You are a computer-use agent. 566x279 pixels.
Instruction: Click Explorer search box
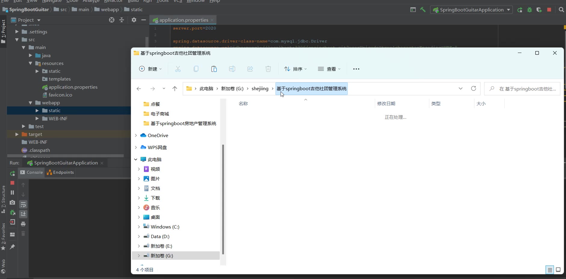522,89
